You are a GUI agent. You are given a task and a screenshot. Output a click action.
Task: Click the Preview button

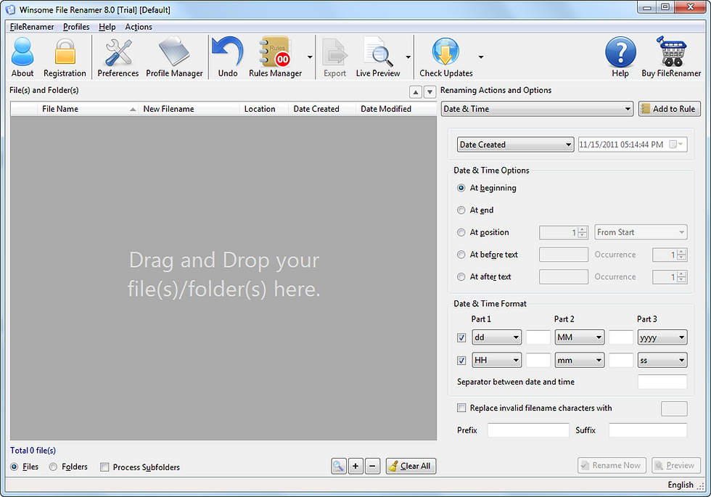(675, 465)
